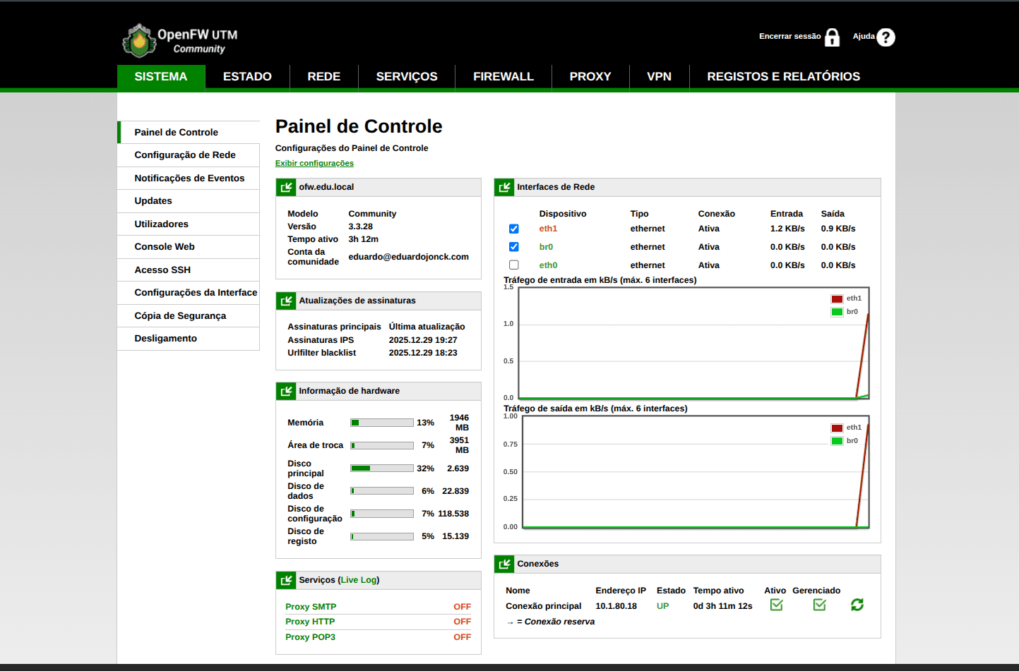
Task: Click Encerrar sessão link
Action: click(789, 37)
